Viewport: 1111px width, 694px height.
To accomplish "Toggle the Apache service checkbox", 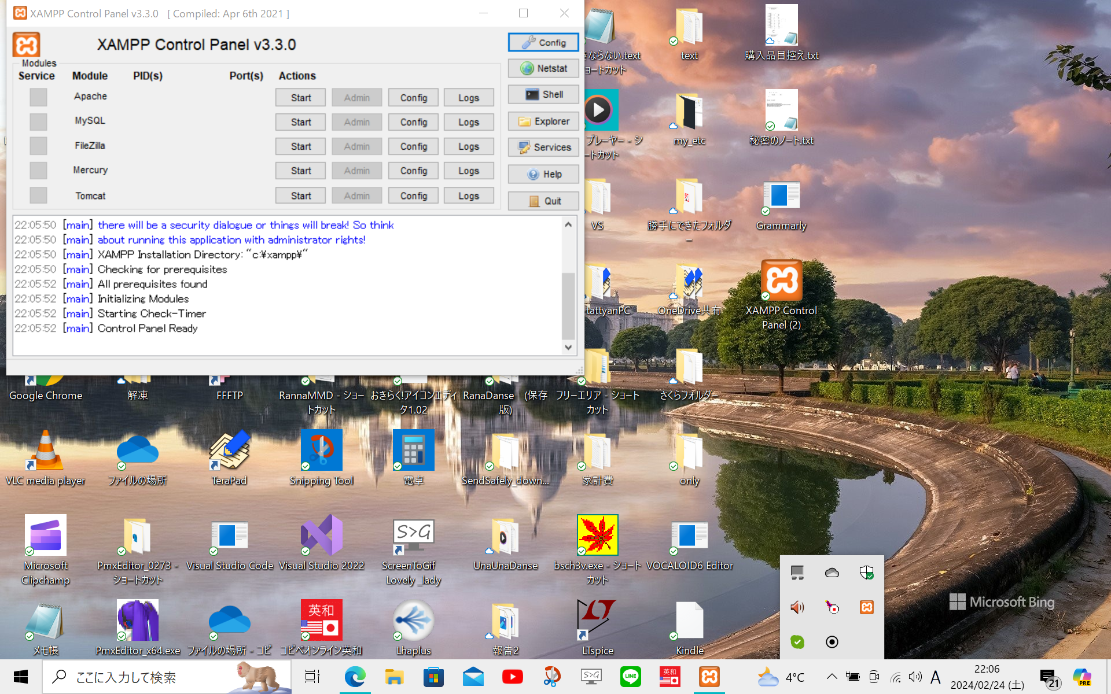I will pyautogui.click(x=38, y=97).
